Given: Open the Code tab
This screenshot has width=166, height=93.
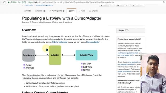Looking at the screenshot, I should tap(27, 11).
